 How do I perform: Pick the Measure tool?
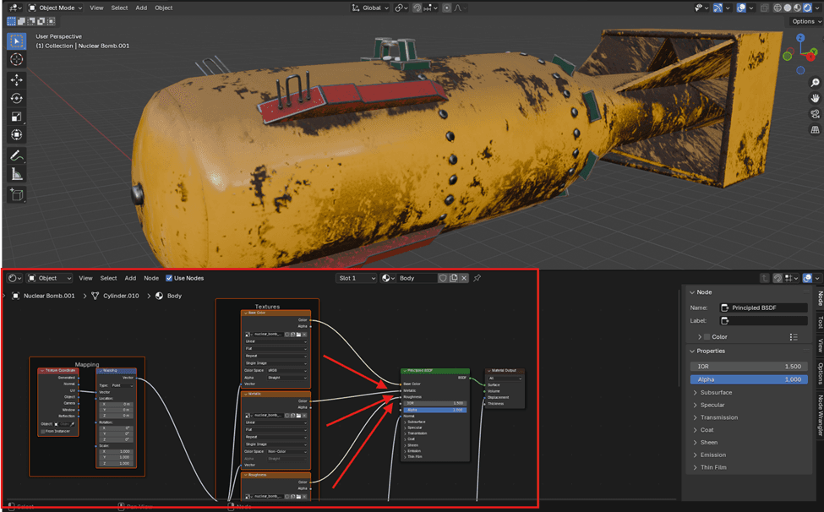pos(17,175)
